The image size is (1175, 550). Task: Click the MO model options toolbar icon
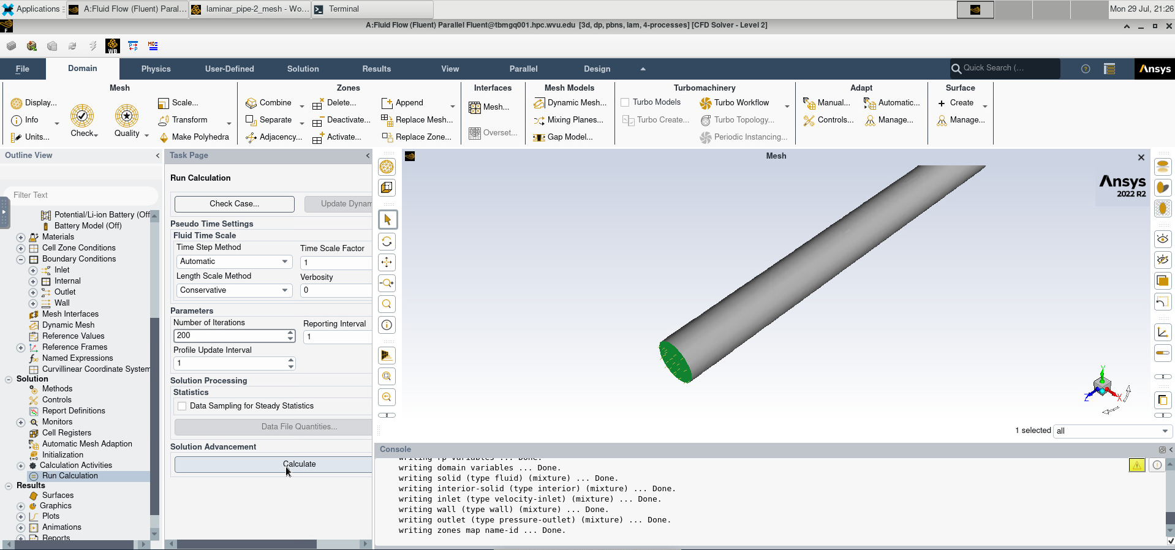click(x=153, y=46)
